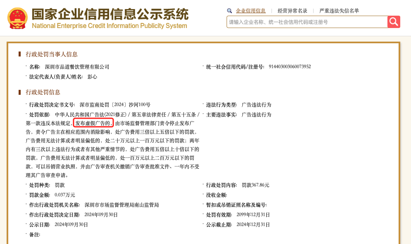
Task: Focus the enterprise name search input field
Action: (x=307, y=22)
